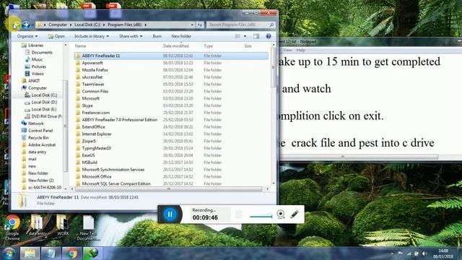Image resolution: width=462 pixels, height=260 pixels.
Task: Click Computer in the address breadcrumb
Action: [58, 25]
